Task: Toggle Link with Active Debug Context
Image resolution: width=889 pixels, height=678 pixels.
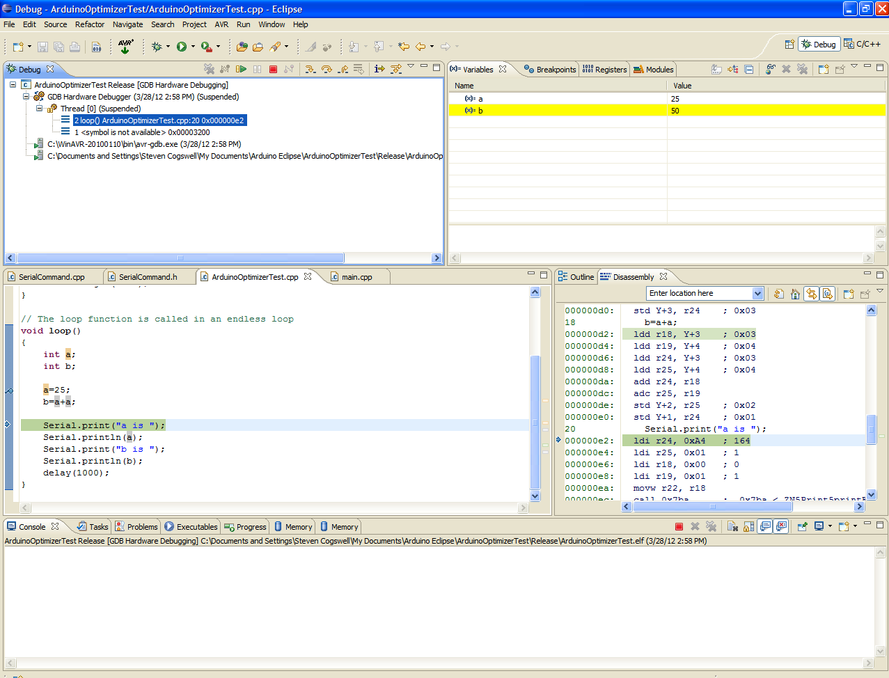Action: (x=811, y=294)
